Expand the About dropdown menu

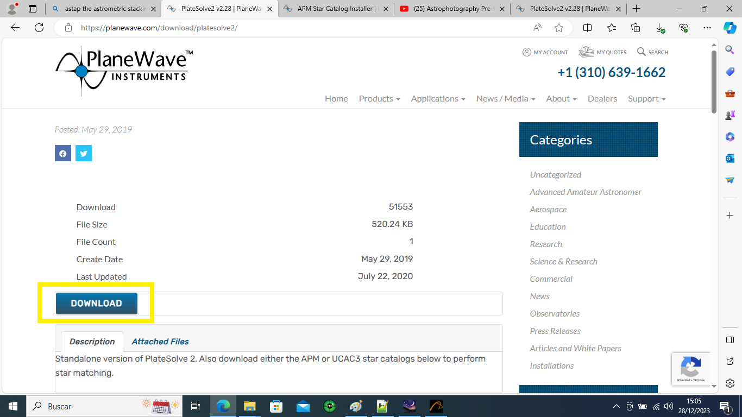pos(561,98)
